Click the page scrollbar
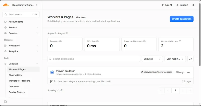This screenshot has width=201, height=106. (x=200, y=35)
